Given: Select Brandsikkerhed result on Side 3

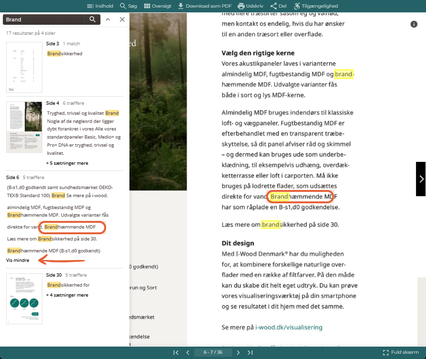Looking at the screenshot, I should tap(65, 53).
